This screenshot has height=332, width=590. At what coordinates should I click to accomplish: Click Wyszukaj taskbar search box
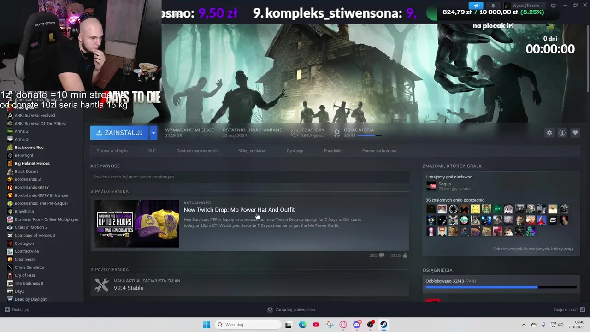coord(248,325)
